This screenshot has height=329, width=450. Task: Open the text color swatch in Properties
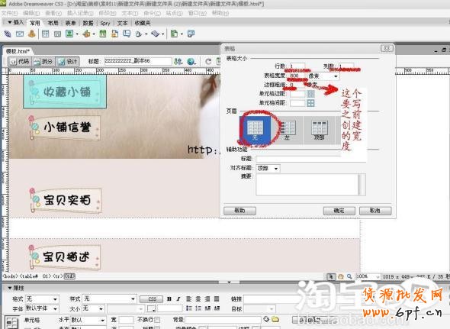pyautogui.click(x=151, y=309)
